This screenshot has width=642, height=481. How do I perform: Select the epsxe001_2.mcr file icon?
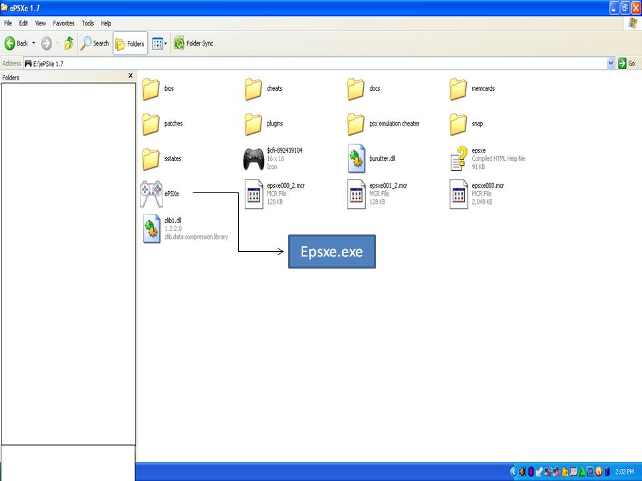356,194
